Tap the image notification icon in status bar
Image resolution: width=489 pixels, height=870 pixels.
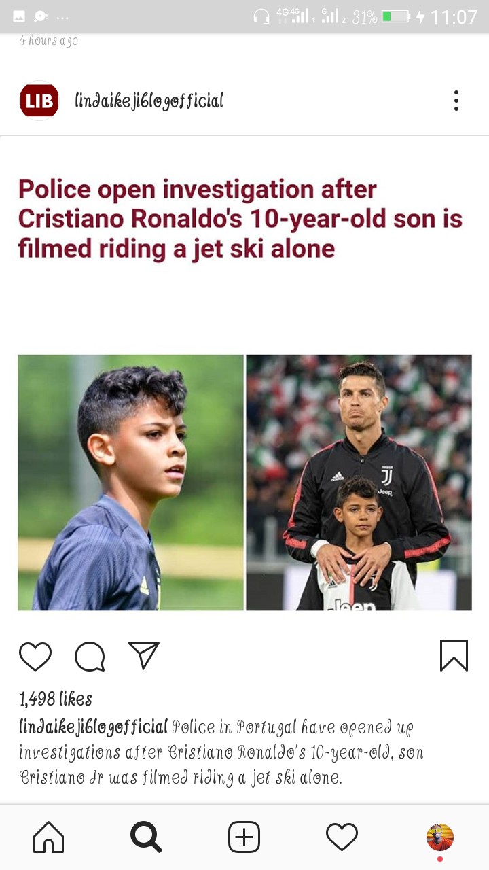click(x=19, y=16)
